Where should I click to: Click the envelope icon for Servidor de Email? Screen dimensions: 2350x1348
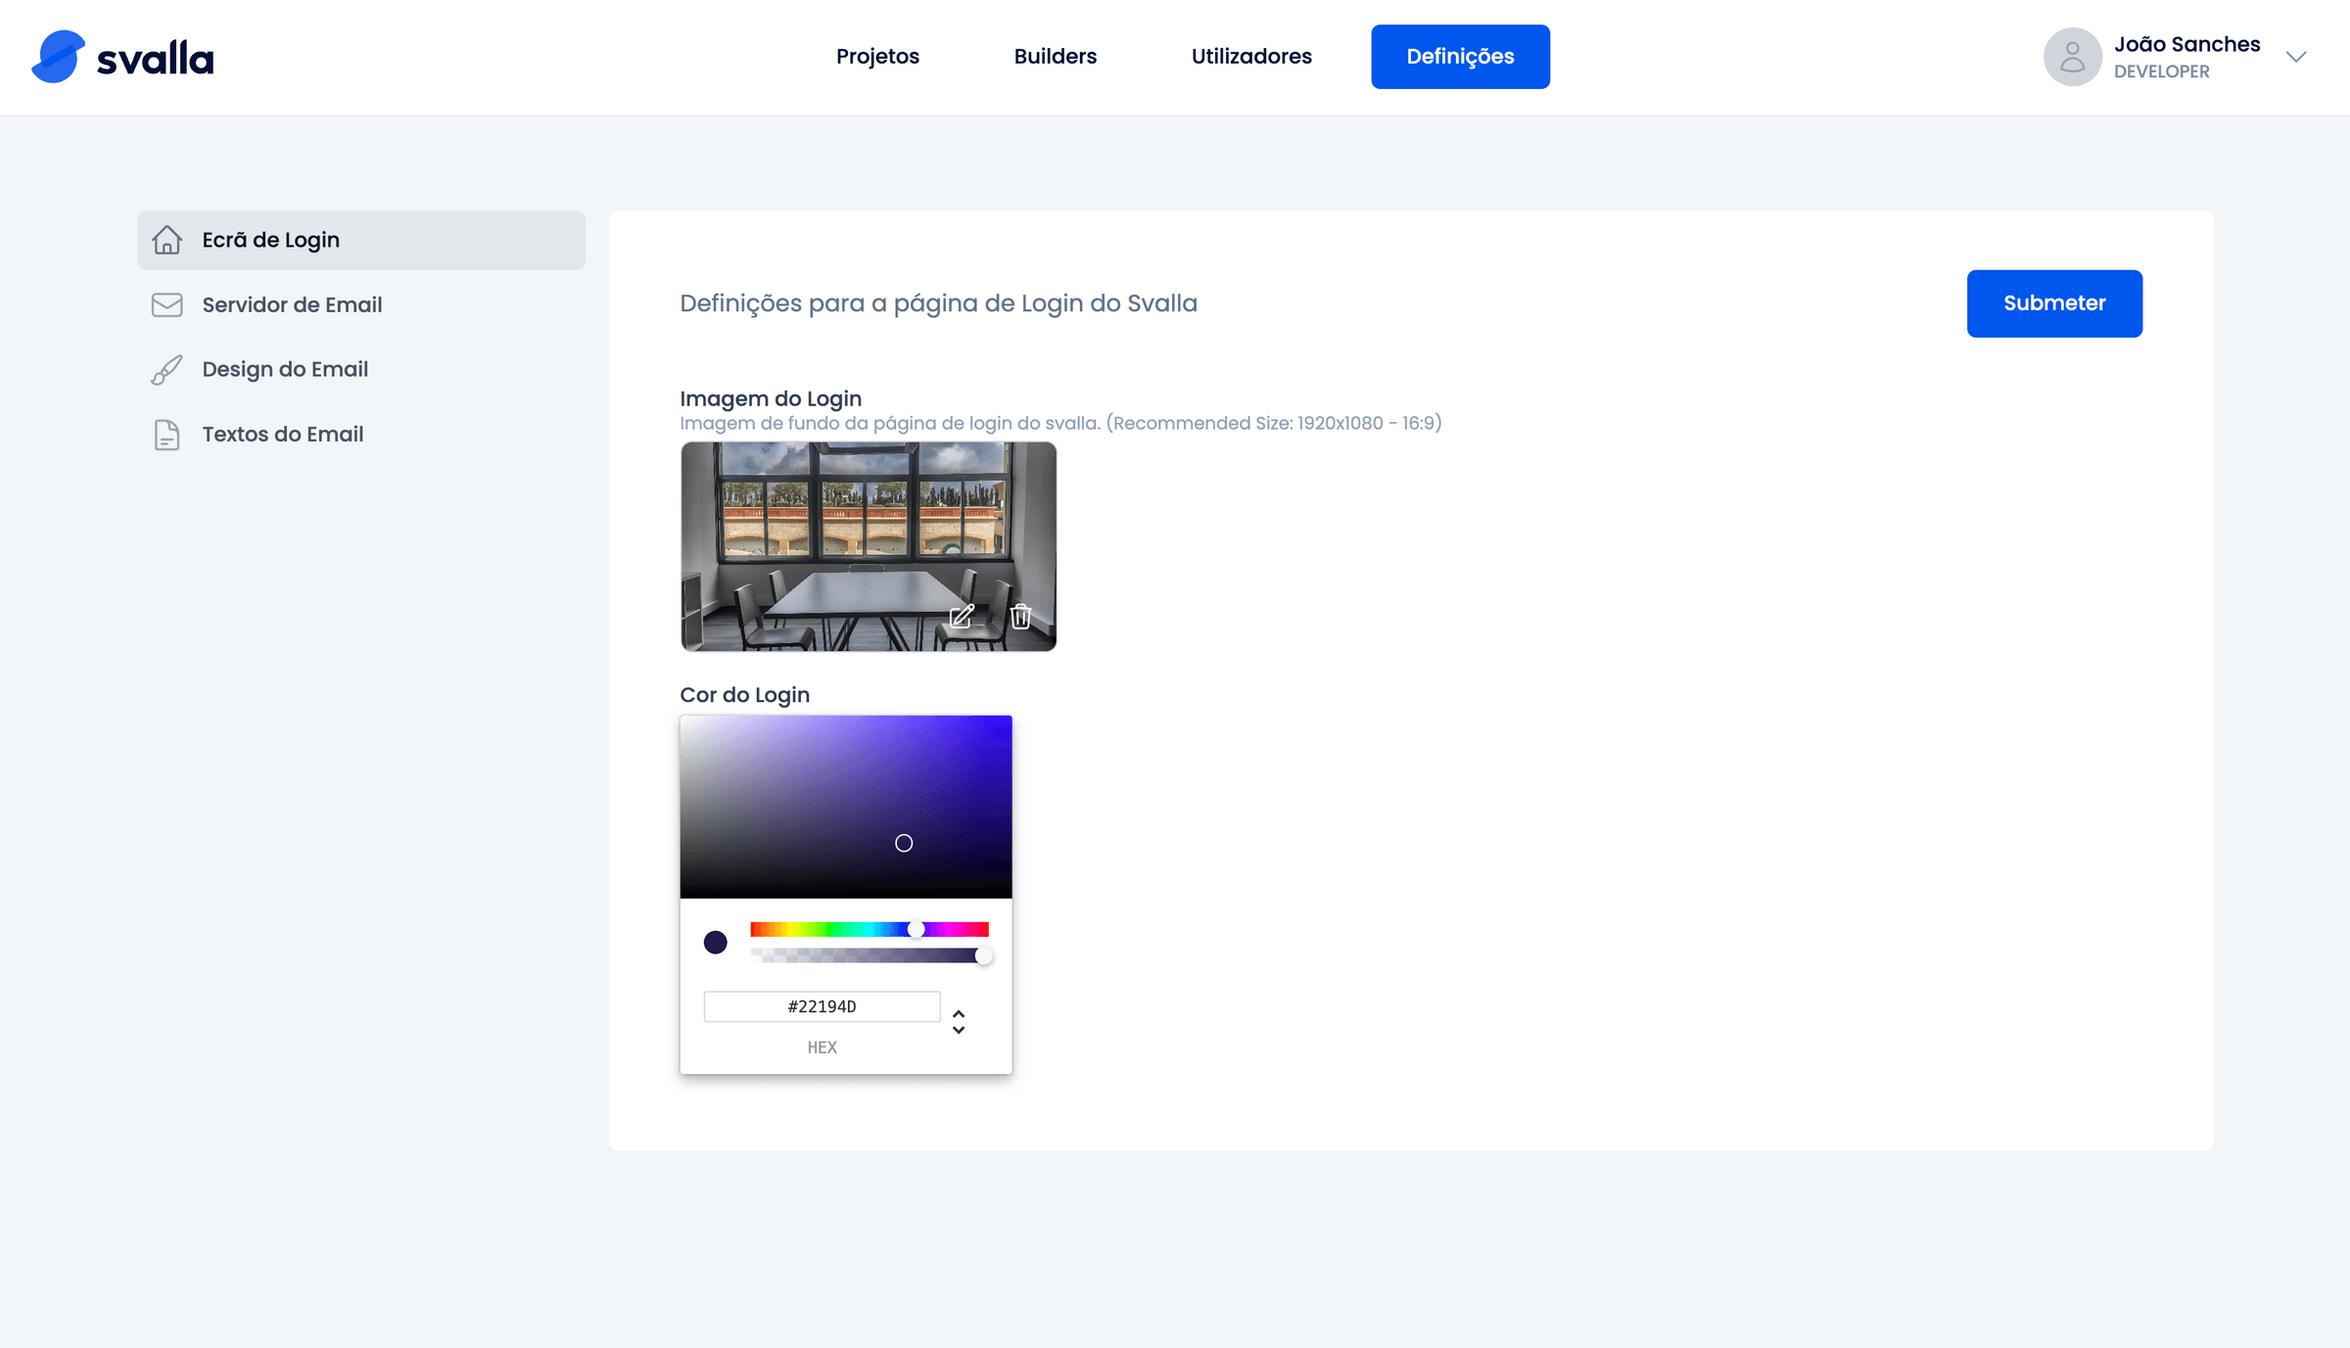(x=166, y=304)
